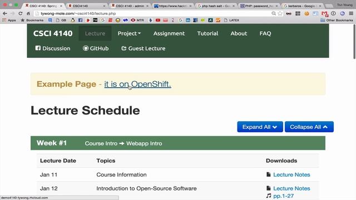Expand all weeks with Expand All

pyautogui.click(x=260, y=127)
